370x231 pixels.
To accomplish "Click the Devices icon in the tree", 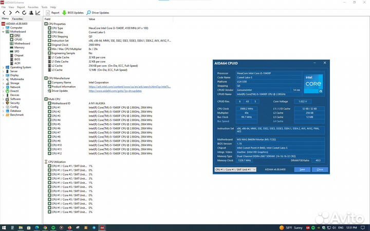I will pyautogui.click(x=7, y=95).
